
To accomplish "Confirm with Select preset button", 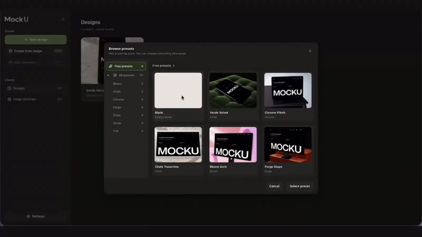I will tap(300, 186).
